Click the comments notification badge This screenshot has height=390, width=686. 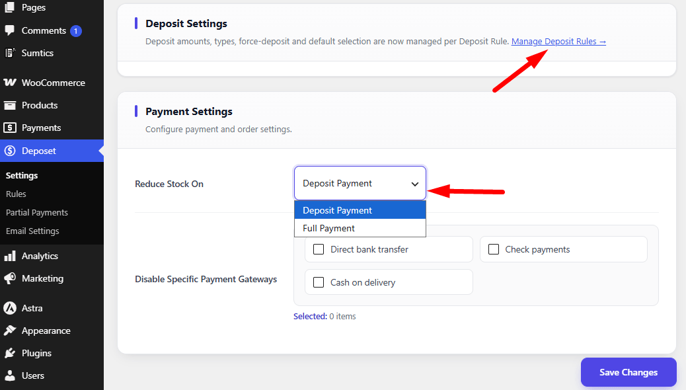76,31
